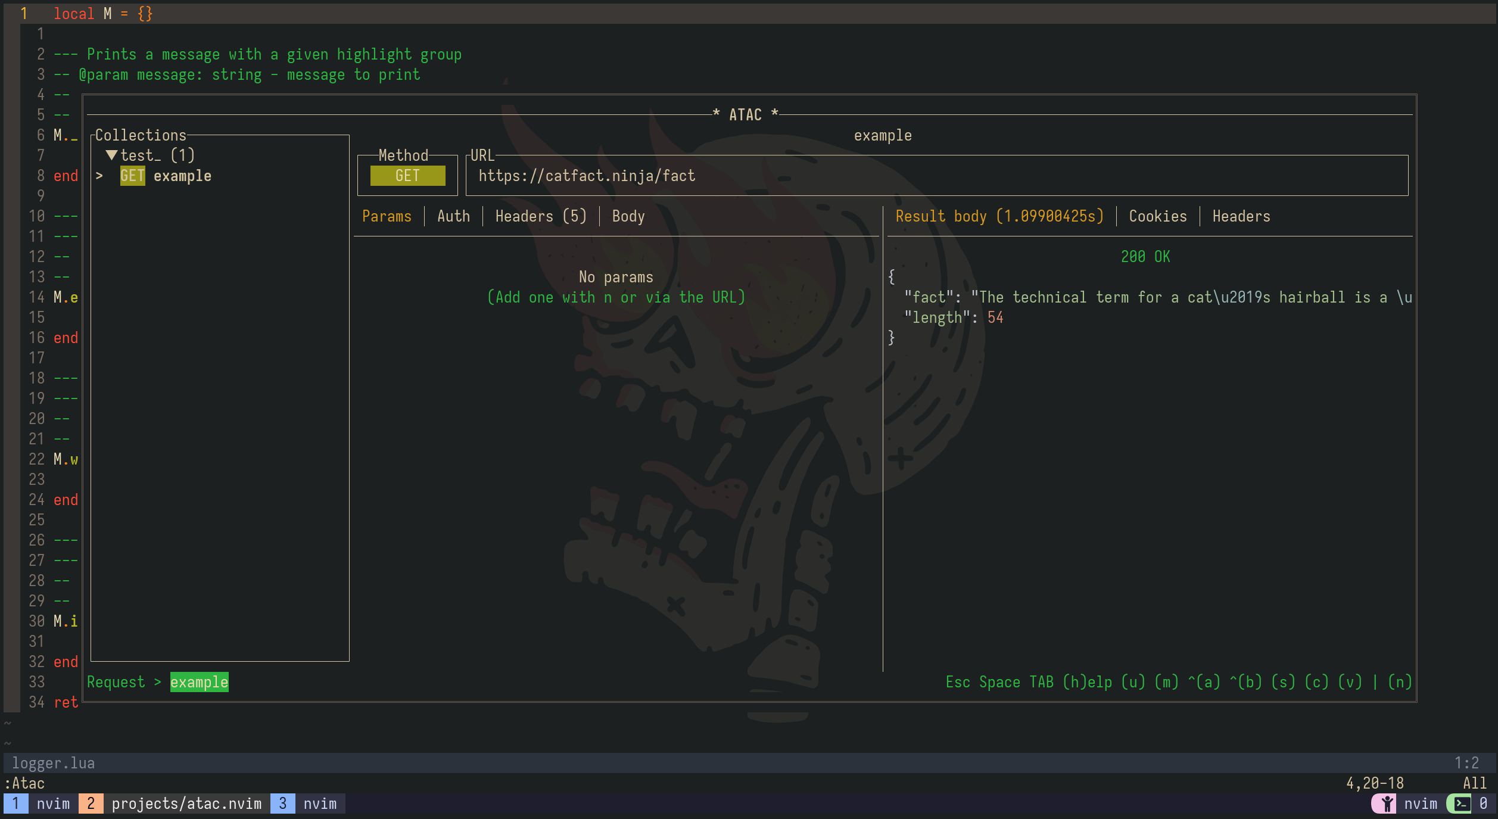This screenshot has height=819, width=1498.
Task: Click the "Prints a message" comment line
Action: 258,54
